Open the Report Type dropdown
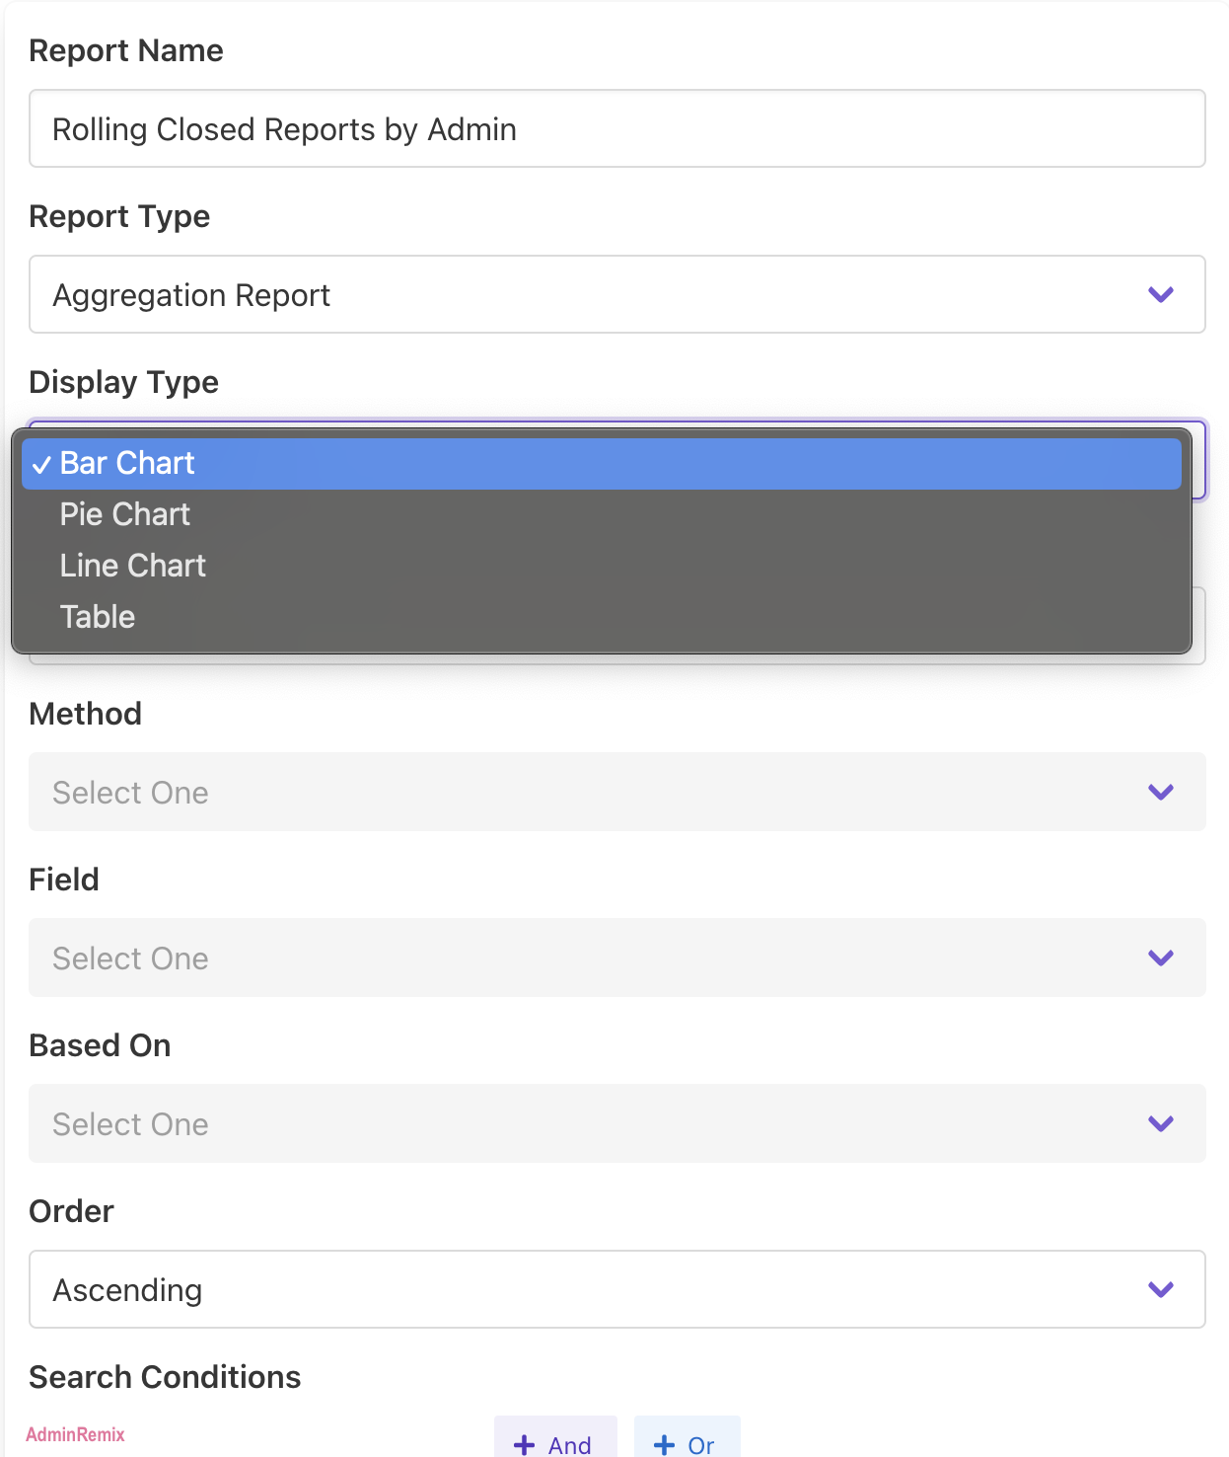Viewport: 1229px width, 1457px height. [x=592, y=295]
